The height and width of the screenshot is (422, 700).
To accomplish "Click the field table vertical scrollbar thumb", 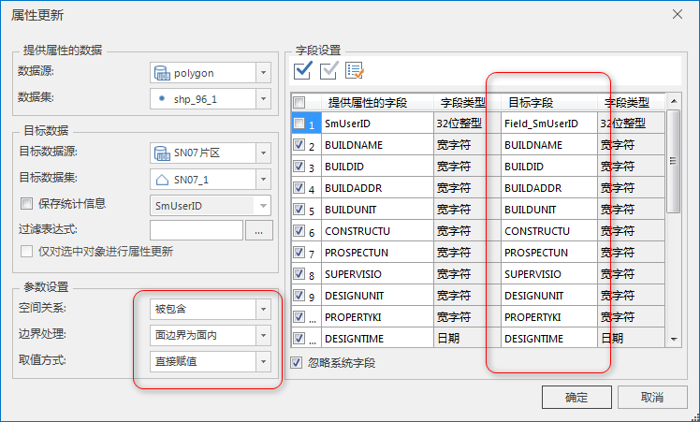I will [674, 161].
